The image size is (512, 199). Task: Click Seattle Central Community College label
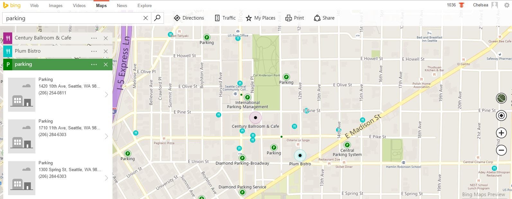[236, 88]
